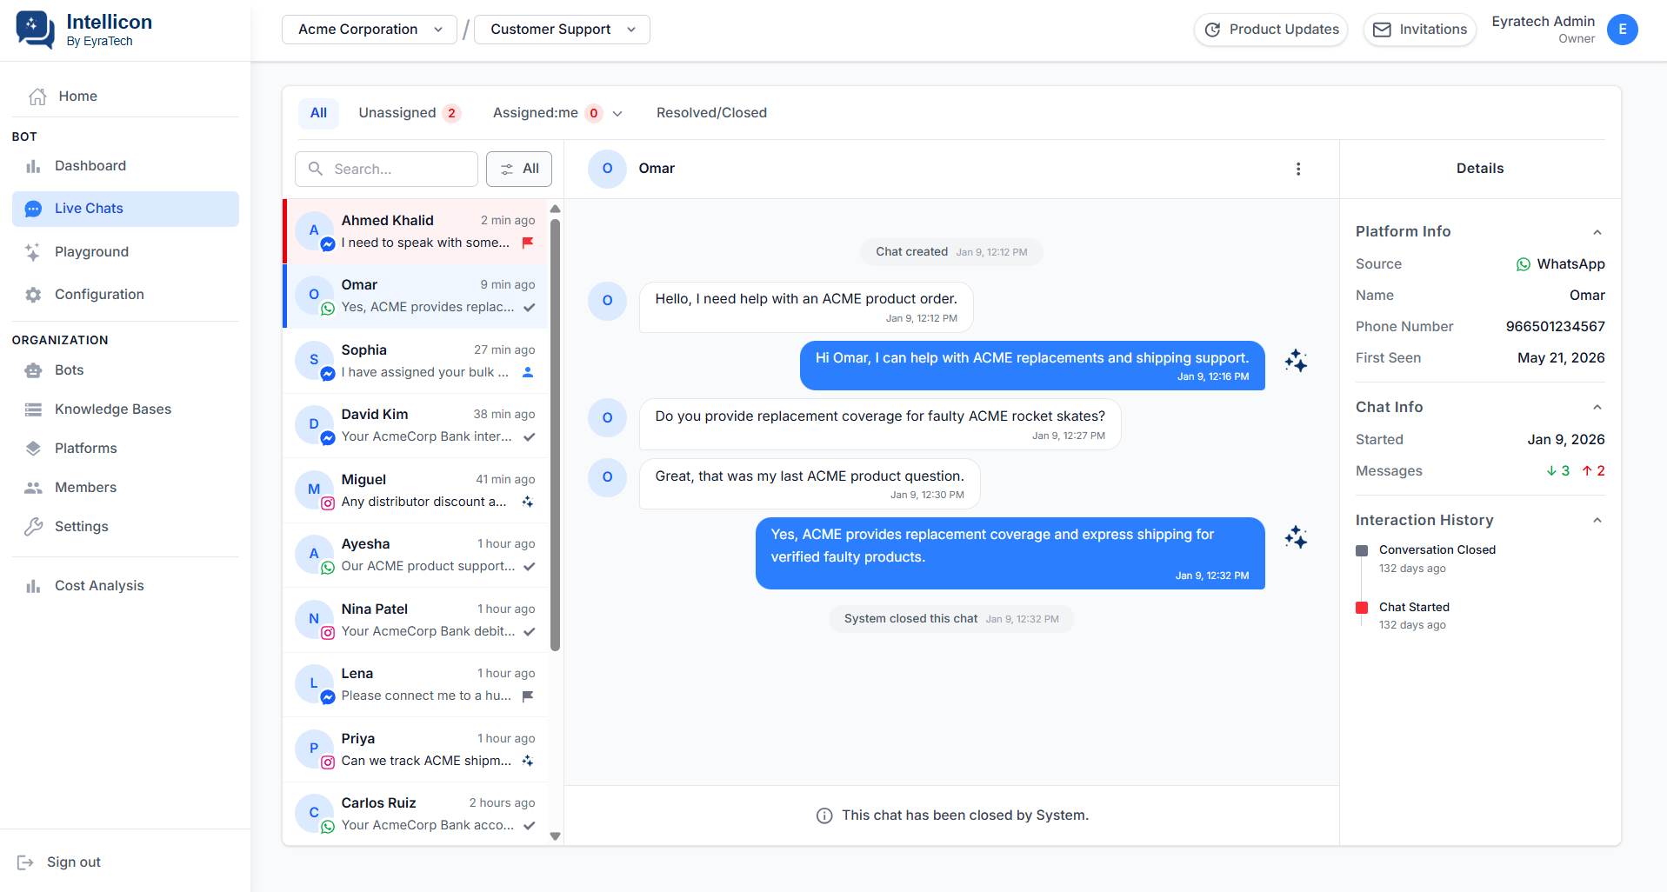The width and height of the screenshot is (1667, 892).
Task: Switch to the Resolved/Closed tab
Action: coord(711,113)
